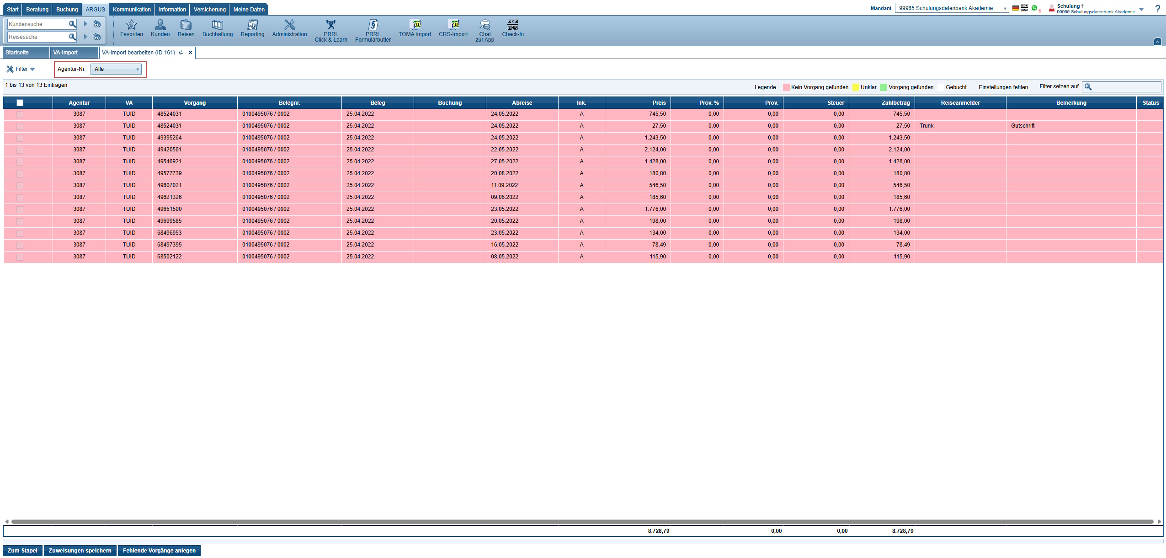
Task: Click the magnifier in Filter setzen auf
Action: (x=1088, y=87)
